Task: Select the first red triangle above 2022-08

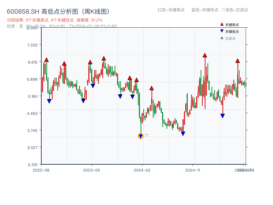Action: click(x=47, y=59)
